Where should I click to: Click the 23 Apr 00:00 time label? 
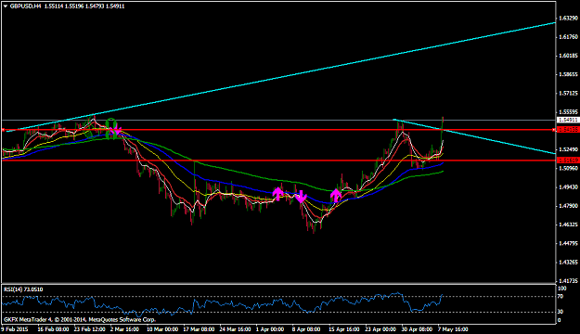380,328
